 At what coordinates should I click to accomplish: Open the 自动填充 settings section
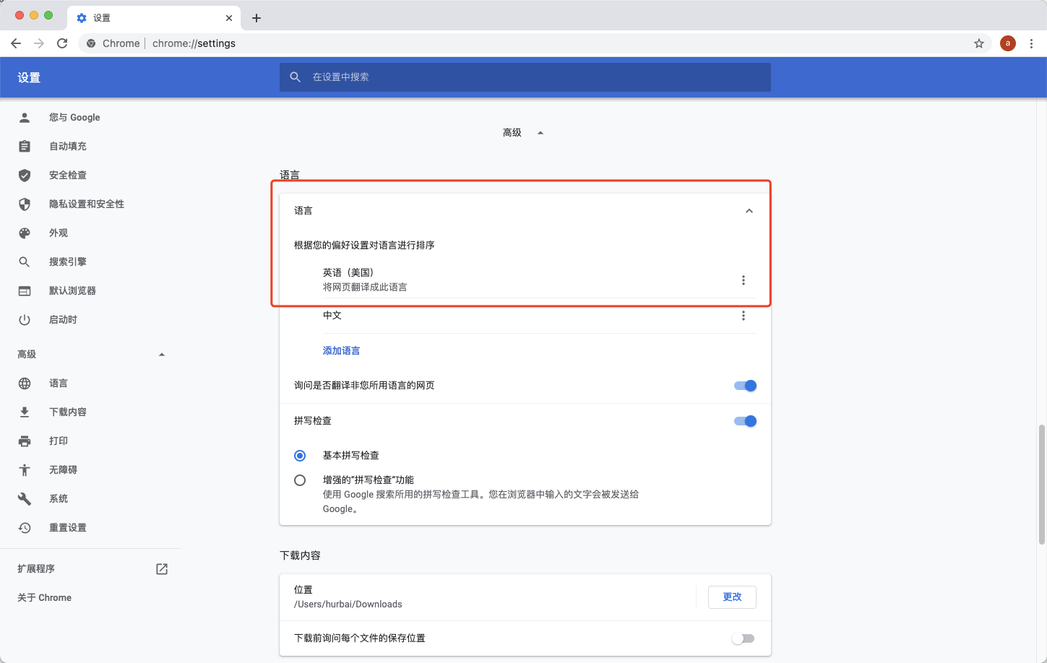pyautogui.click(x=67, y=146)
